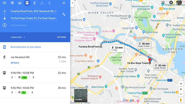
Task: Select the transit travel mode
Action: click(x=27, y=3)
